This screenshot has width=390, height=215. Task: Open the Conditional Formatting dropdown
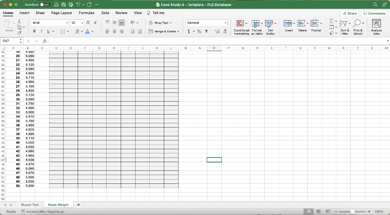pos(241,27)
